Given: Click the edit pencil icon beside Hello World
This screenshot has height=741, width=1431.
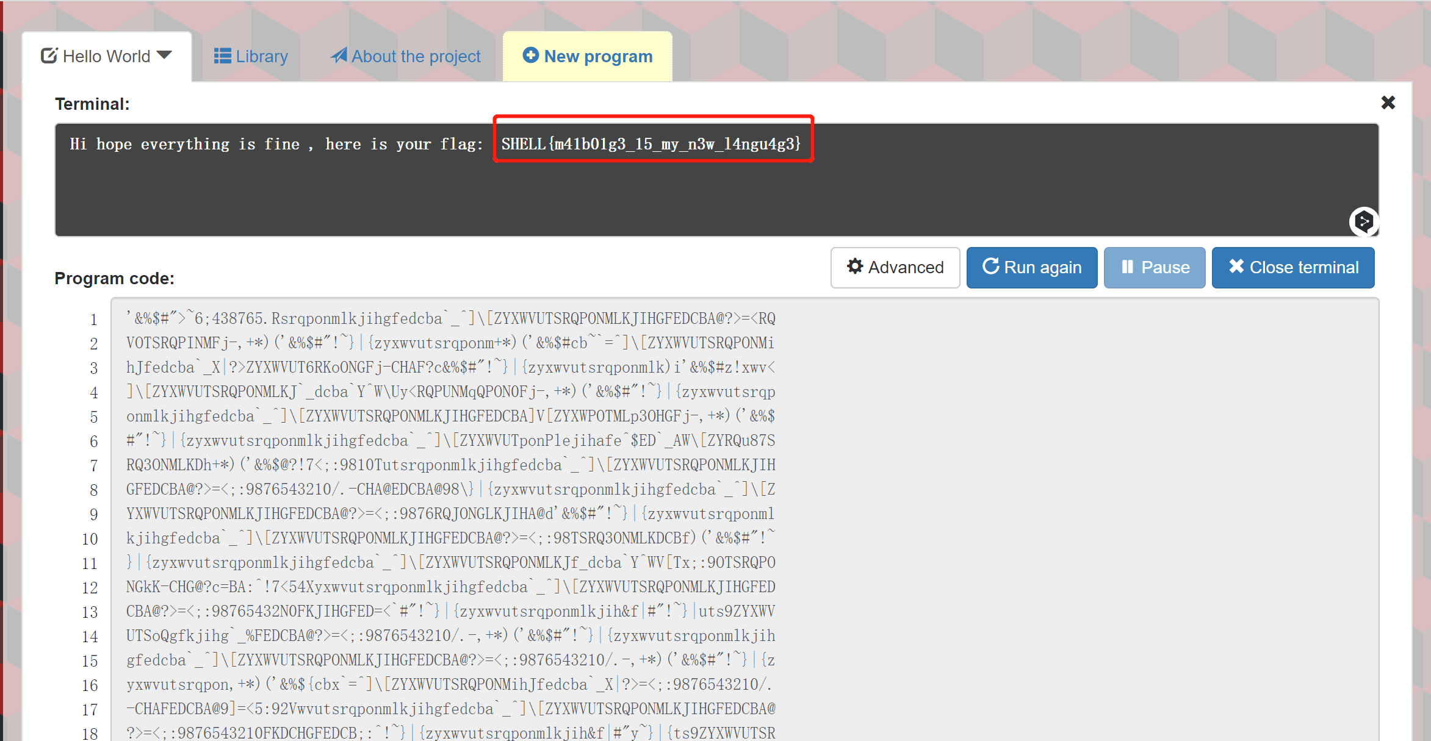Looking at the screenshot, I should click(x=49, y=56).
